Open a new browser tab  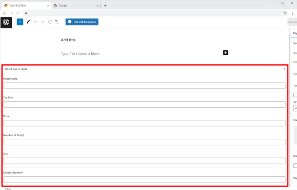[105, 6]
